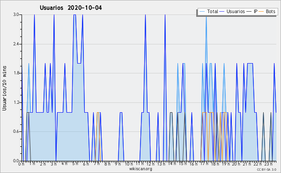Click the '0 h' x-axis label
Viewport: 281px width, 173px height.
pyautogui.click(x=22, y=164)
